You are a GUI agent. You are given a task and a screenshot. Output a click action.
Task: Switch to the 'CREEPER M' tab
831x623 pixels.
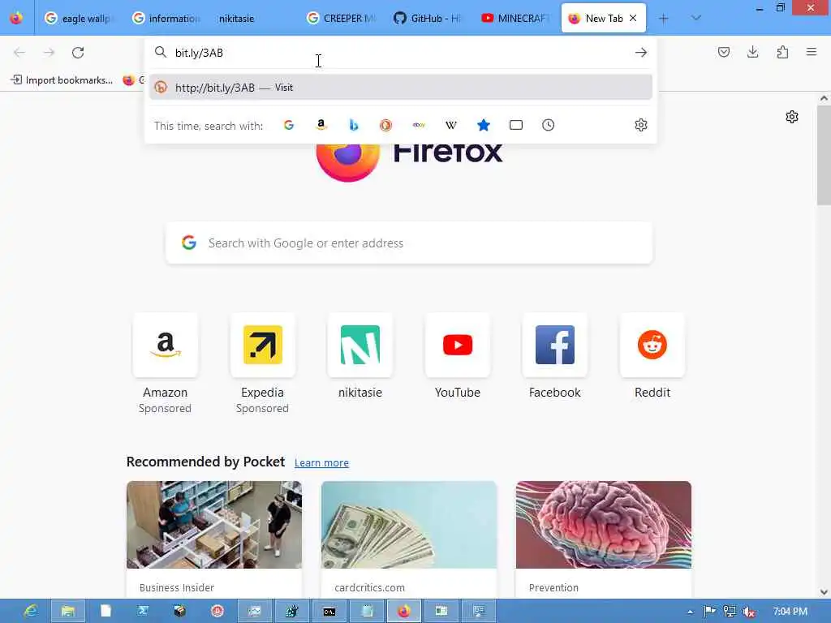coord(341,18)
